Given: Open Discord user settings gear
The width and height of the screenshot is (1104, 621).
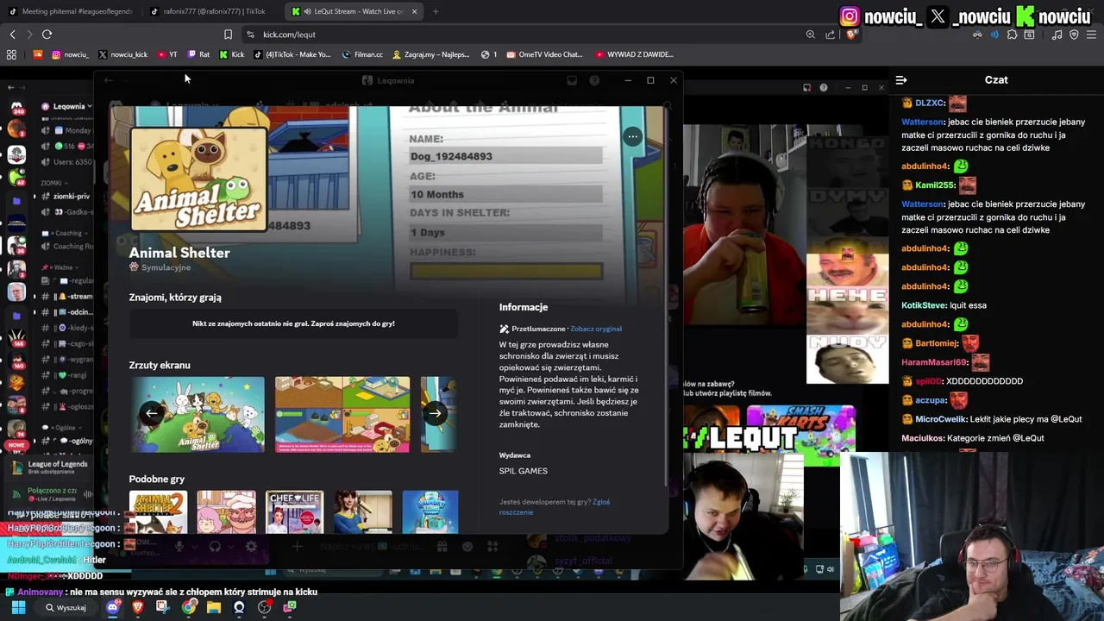Looking at the screenshot, I should [251, 546].
